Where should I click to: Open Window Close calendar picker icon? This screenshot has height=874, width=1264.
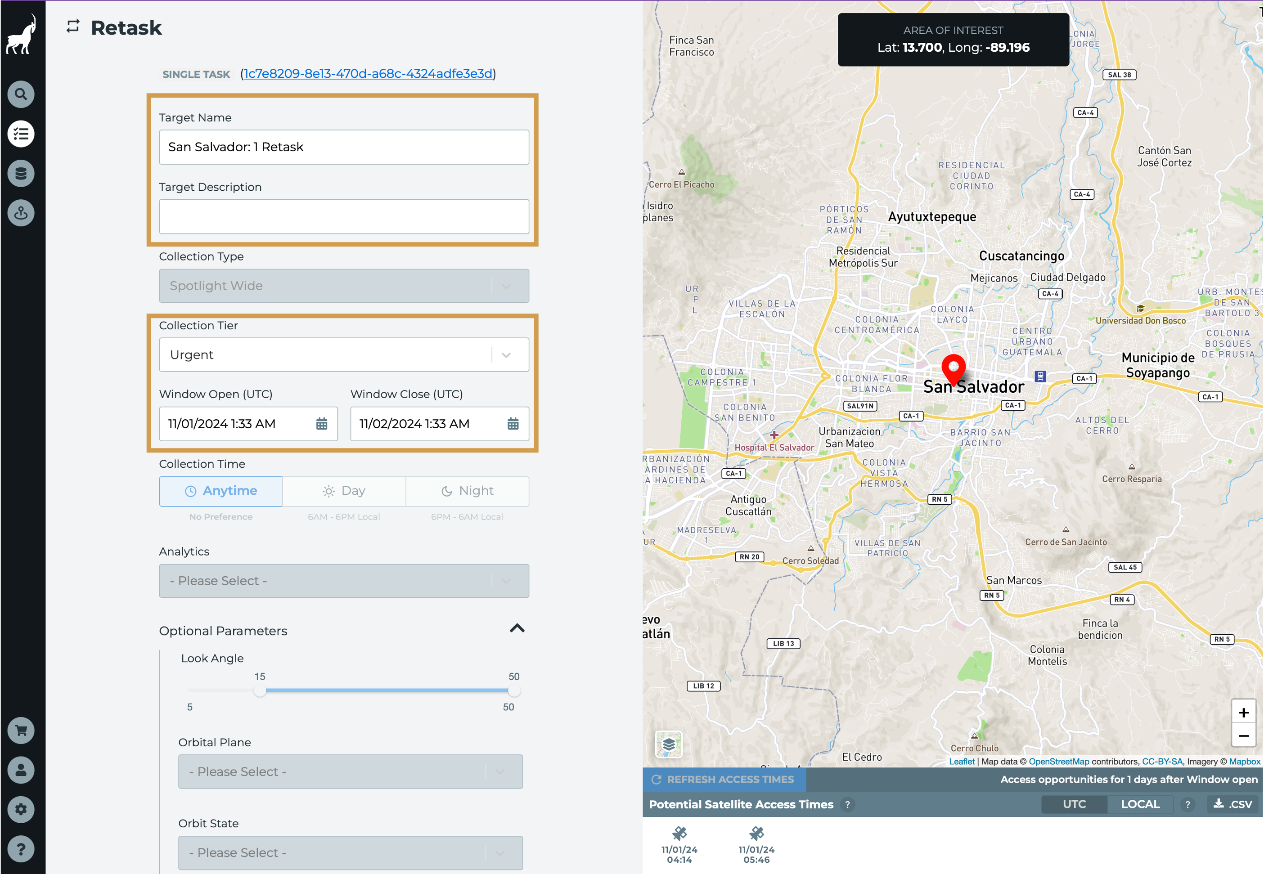coord(513,423)
